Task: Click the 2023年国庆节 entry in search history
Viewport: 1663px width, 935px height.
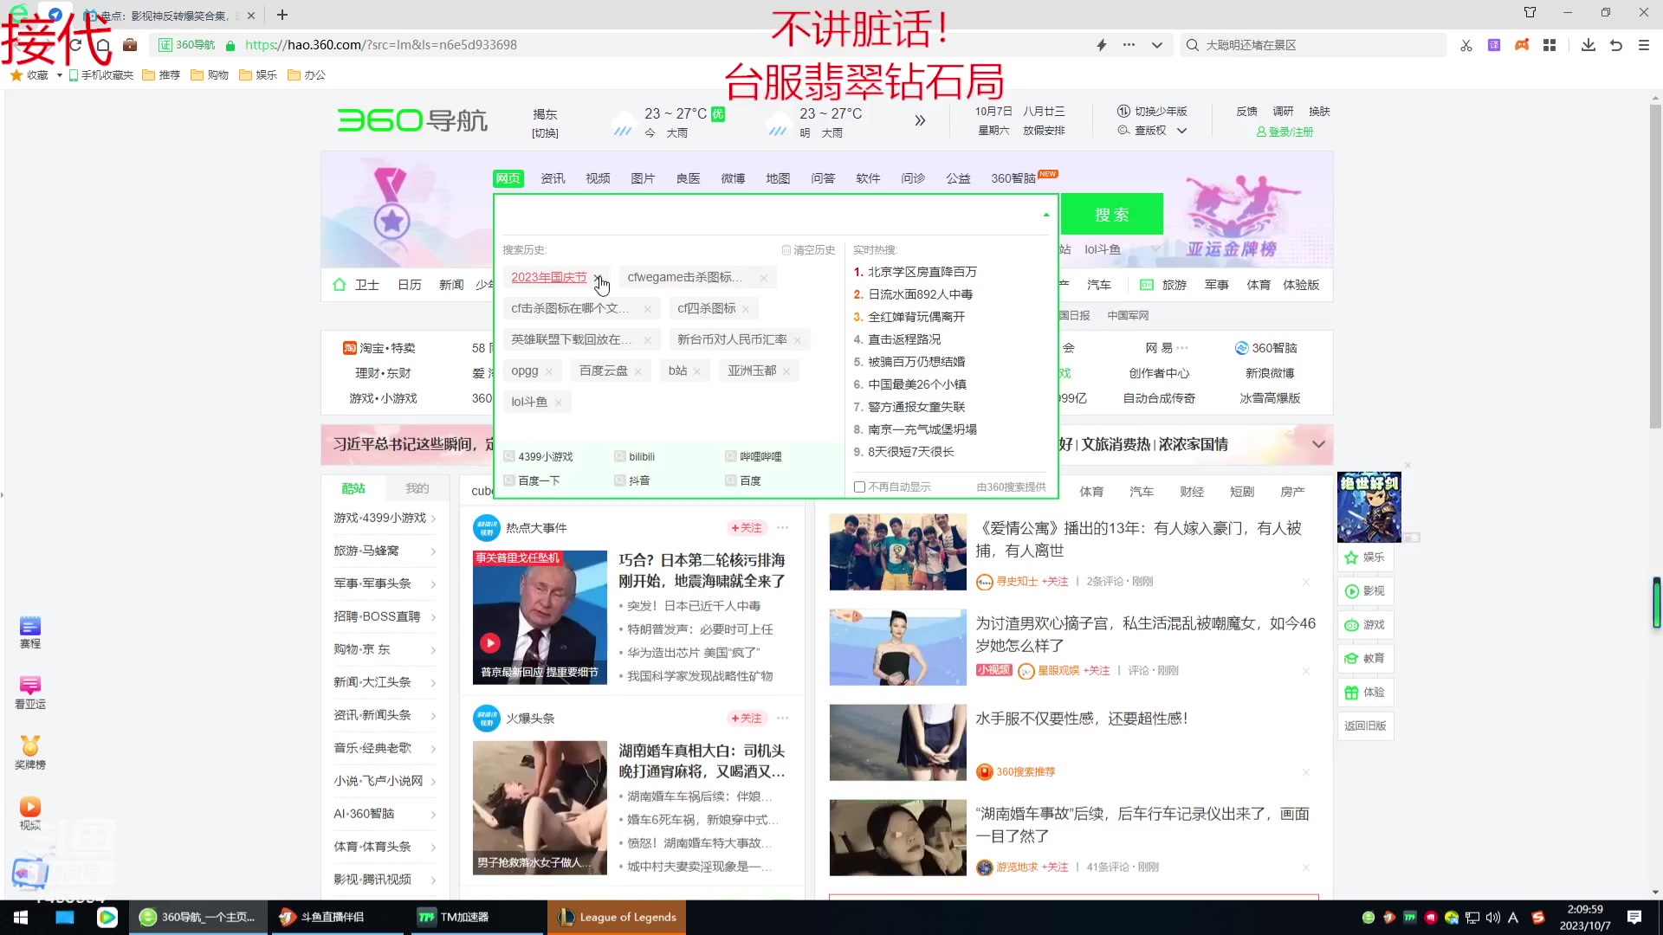Action: [547, 277]
